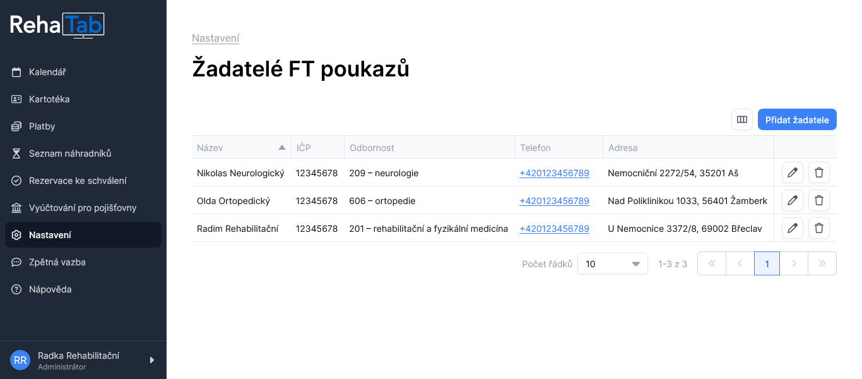Image resolution: width=862 pixels, height=379 pixels.
Task: Expand the Radka Rehabilitační user menu arrow
Action: click(x=151, y=360)
